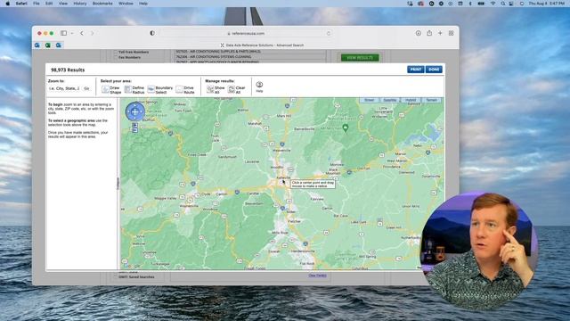This screenshot has height=321, width=570.
Task: Click the Safari Share icon
Action: coord(429,33)
